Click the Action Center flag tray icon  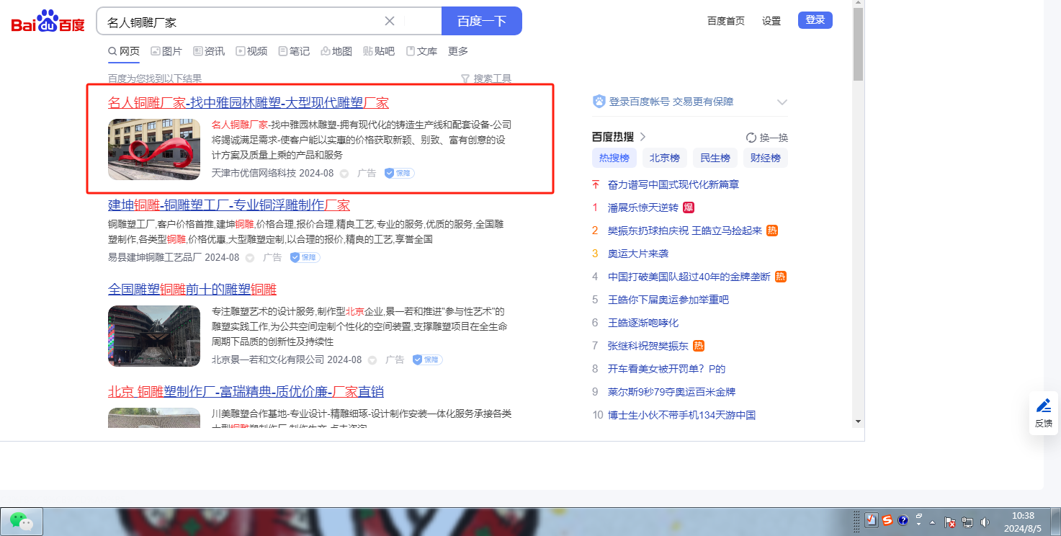pos(950,522)
